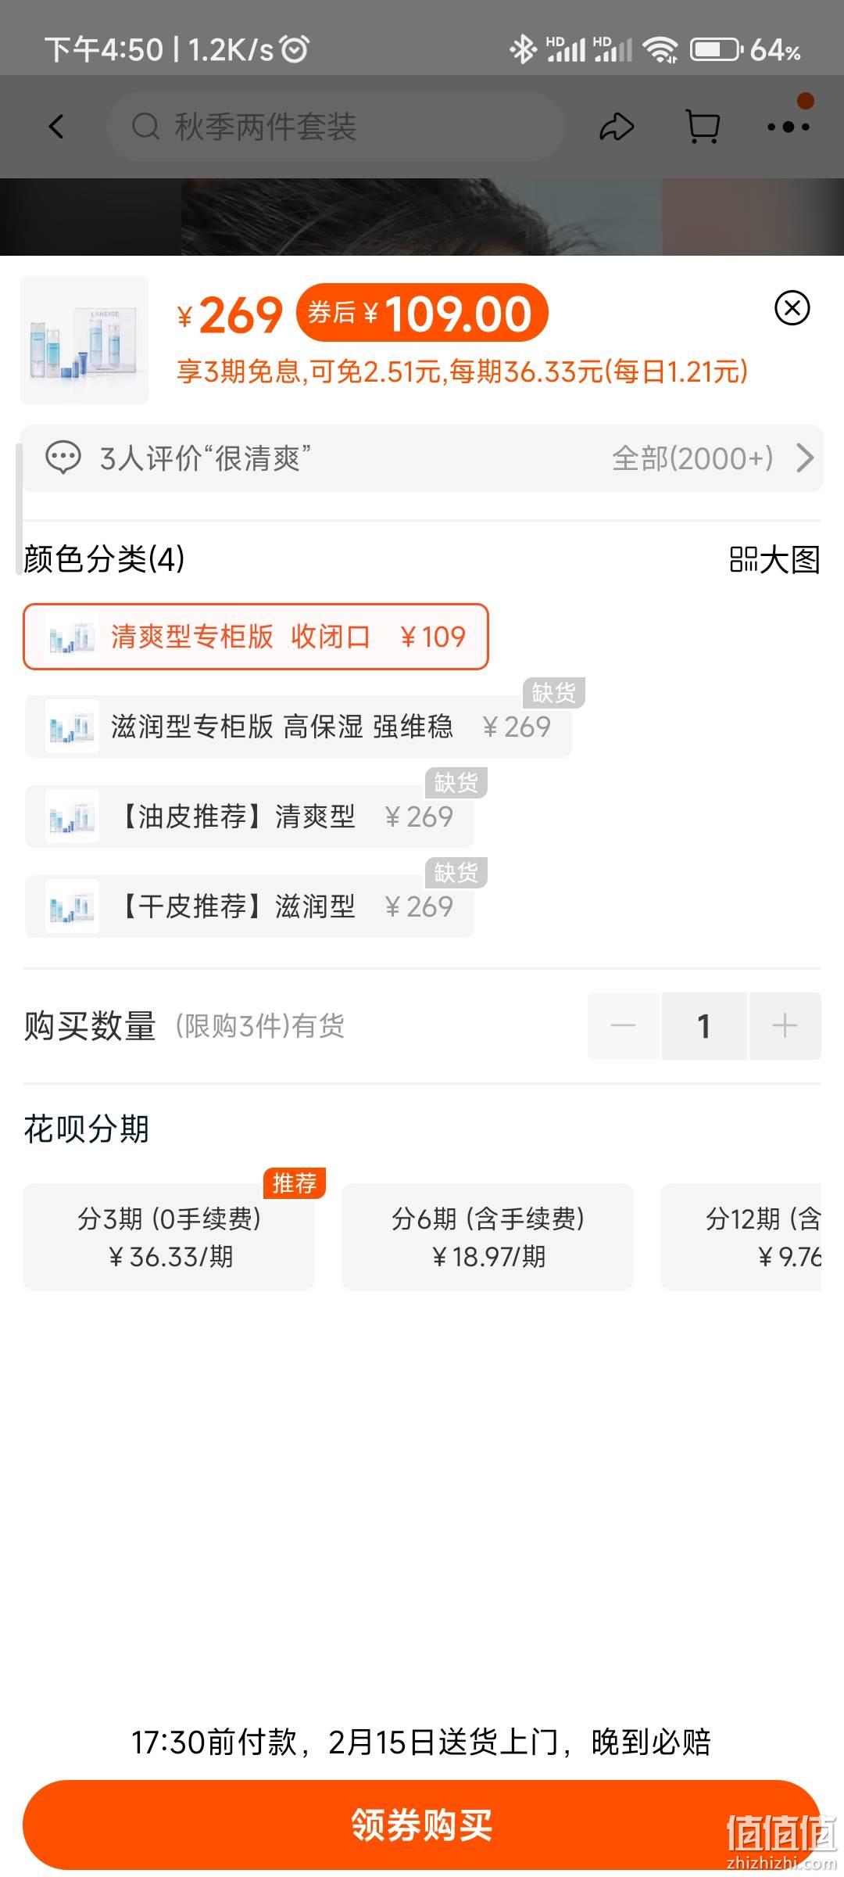Select 【油皮推荐】清爽型 option
Screen dimensions: 844x1877
249,816
